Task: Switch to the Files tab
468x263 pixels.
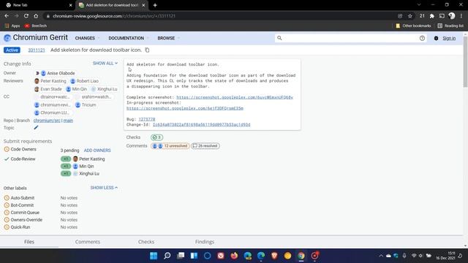Action: [29, 242]
